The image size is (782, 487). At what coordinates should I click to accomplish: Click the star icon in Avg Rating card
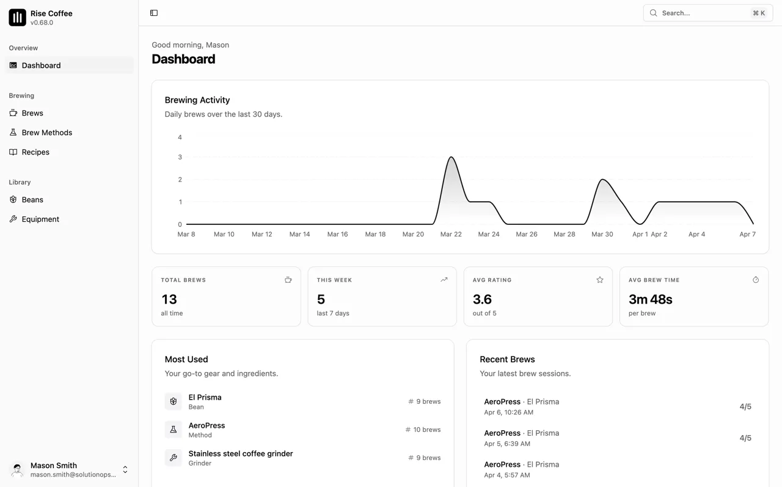point(600,280)
